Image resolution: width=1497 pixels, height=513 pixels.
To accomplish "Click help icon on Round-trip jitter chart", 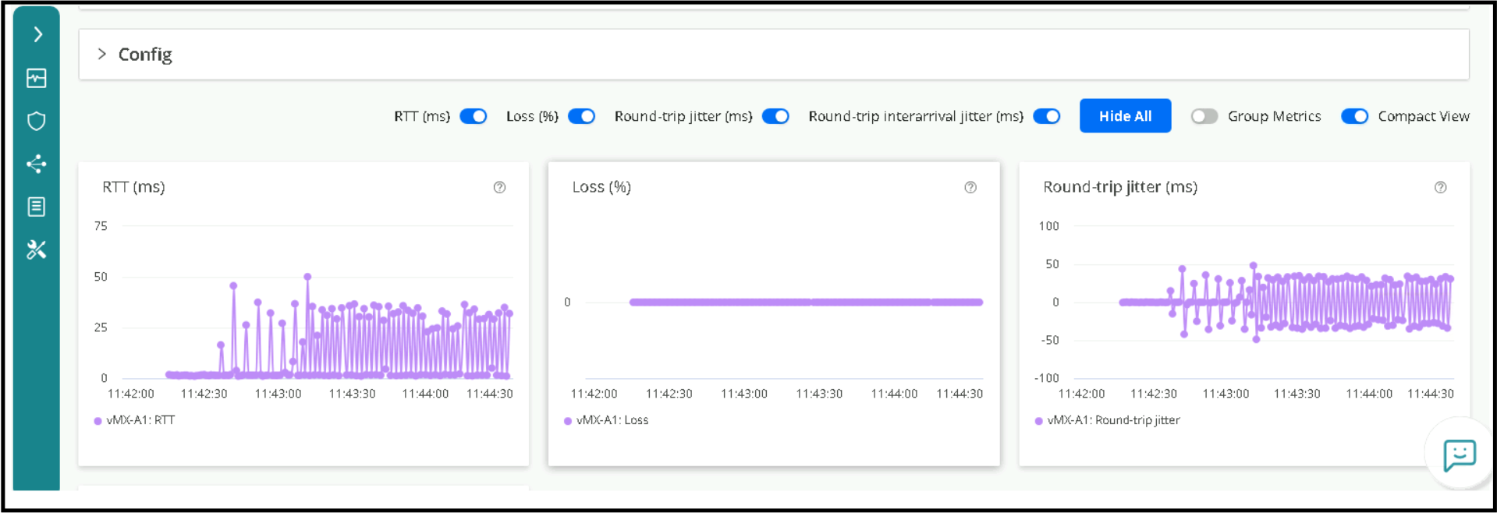I will coord(1441,187).
